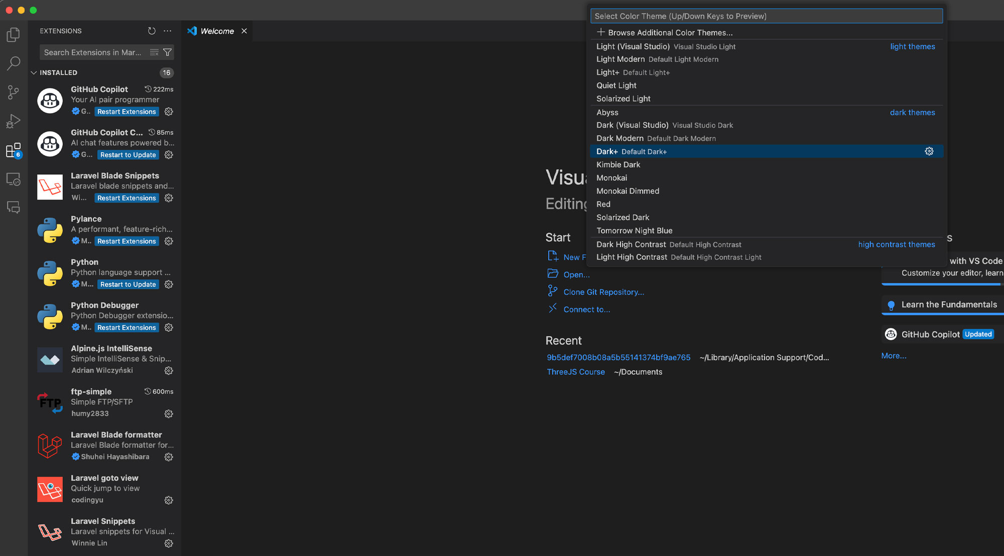1004x556 pixels.
Task: Open manage gear for Laravel goto view
Action: [169, 500]
